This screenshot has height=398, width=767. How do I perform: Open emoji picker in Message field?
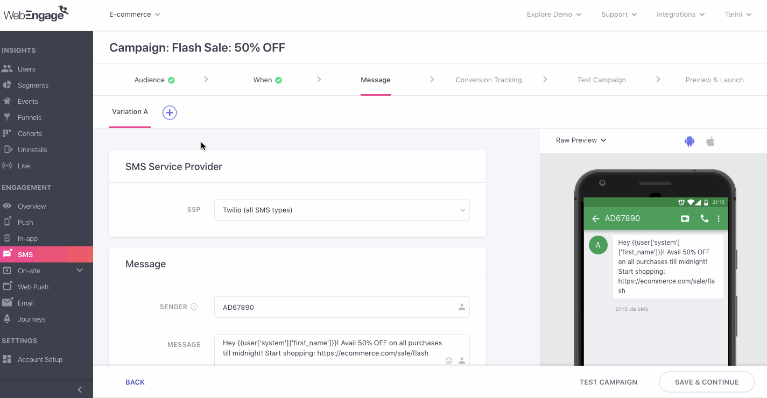449,361
